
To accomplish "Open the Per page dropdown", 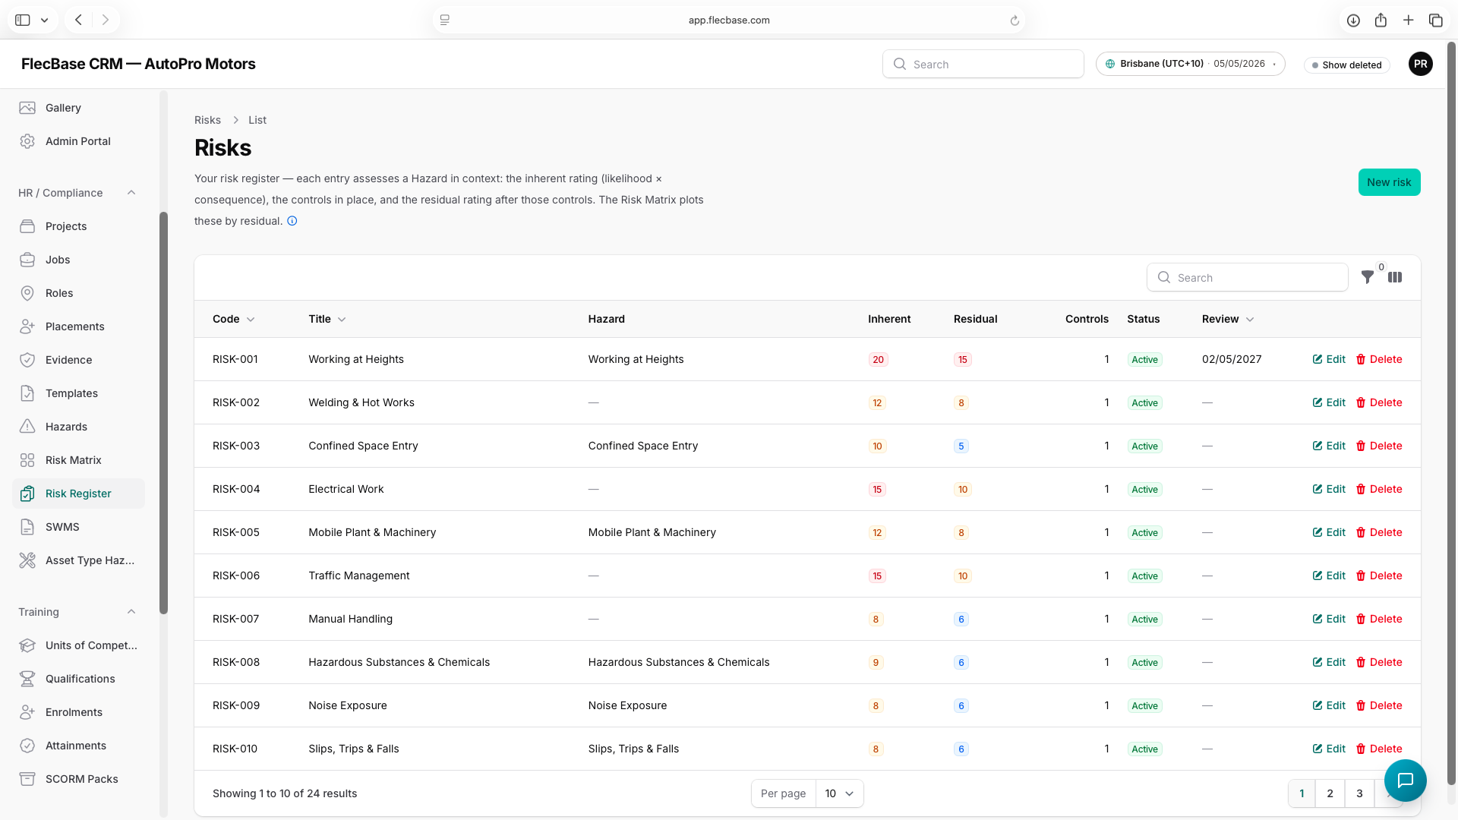I will [839, 793].
